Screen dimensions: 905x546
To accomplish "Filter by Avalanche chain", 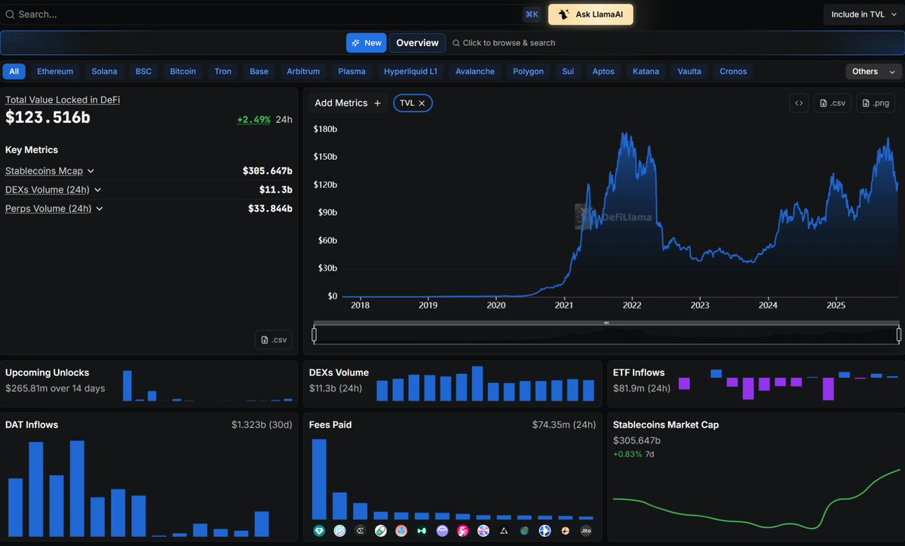I will [x=475, y=72].
